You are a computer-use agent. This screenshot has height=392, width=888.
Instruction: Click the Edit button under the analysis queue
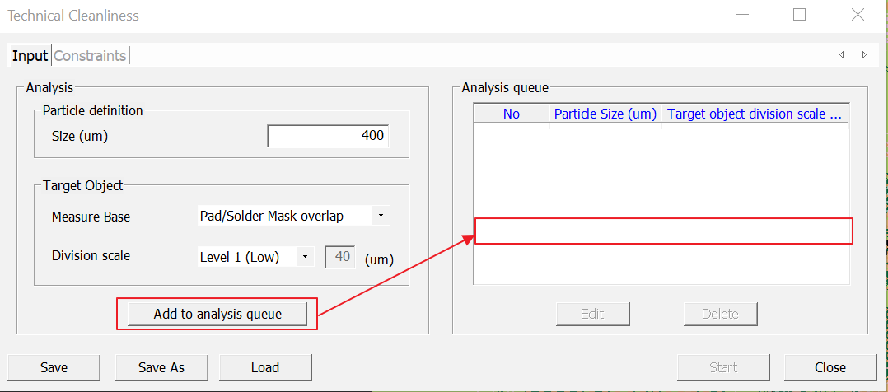(592, 314)
